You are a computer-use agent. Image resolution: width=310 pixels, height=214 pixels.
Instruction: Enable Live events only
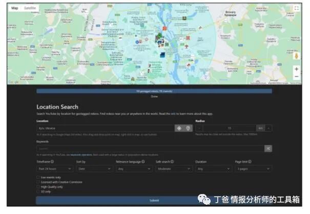[x=38, y=177]
